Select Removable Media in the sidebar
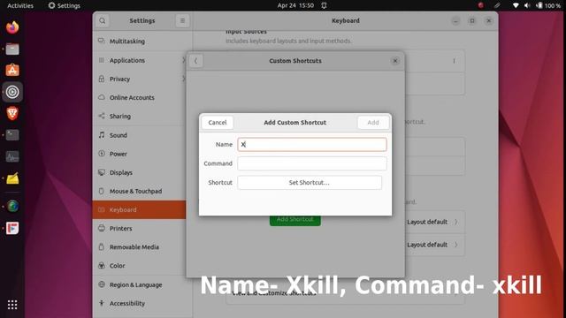The width and height of the screenshot is (566, 318). [x=140, y=247]
